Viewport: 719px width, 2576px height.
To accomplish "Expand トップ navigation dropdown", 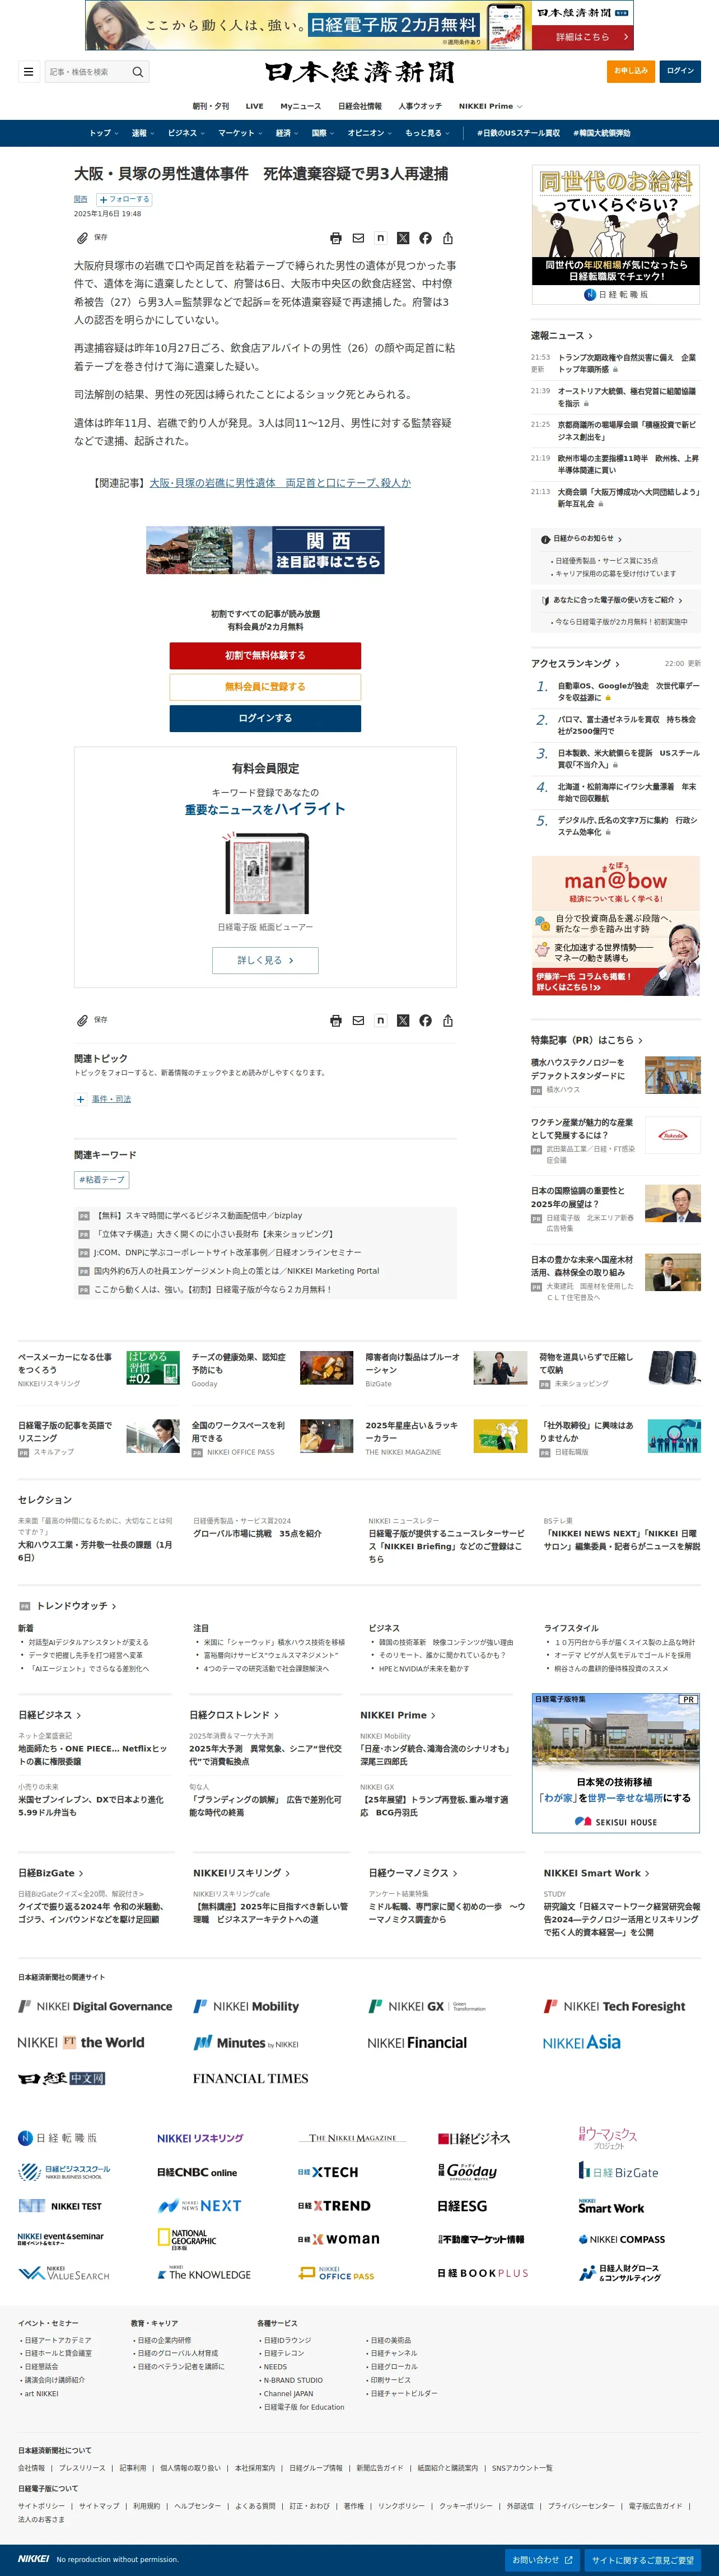I will tap(104, 133).
